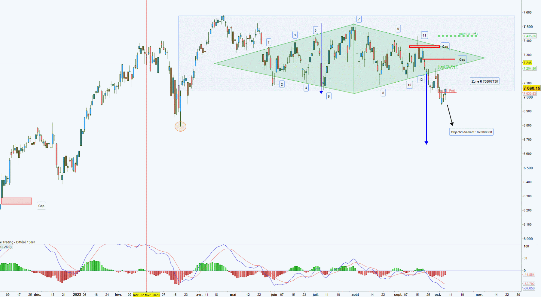Click the histogram value tag -14,864
Viewport: 541px width, 297px height.
(529, 275)
